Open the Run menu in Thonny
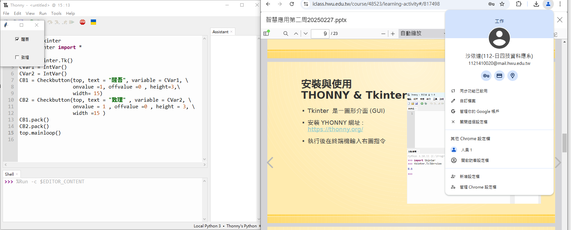The image size is (571, 230). point(43,13)
